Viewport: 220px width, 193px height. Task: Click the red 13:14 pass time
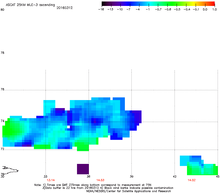[x=51, y=180]
